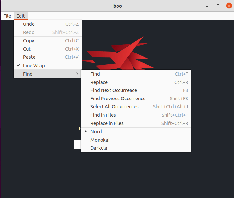Viewport: 234px width, 198px height.
Task: Maximize the boo window
Action: (x=218, y=6)
